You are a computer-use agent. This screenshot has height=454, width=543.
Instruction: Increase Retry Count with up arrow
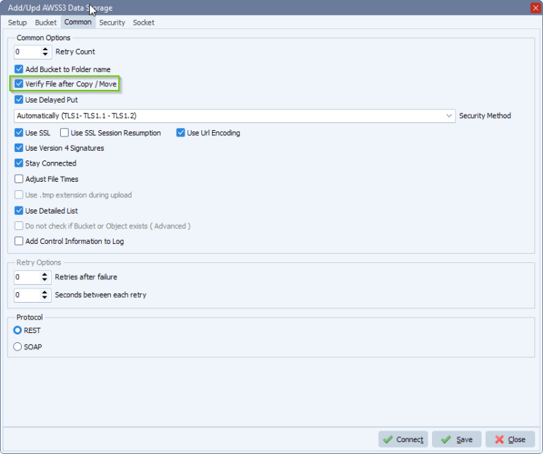(x=45, y=50)
